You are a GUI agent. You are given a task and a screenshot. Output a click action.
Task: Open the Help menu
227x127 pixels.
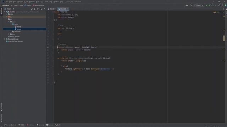(61, 2)
